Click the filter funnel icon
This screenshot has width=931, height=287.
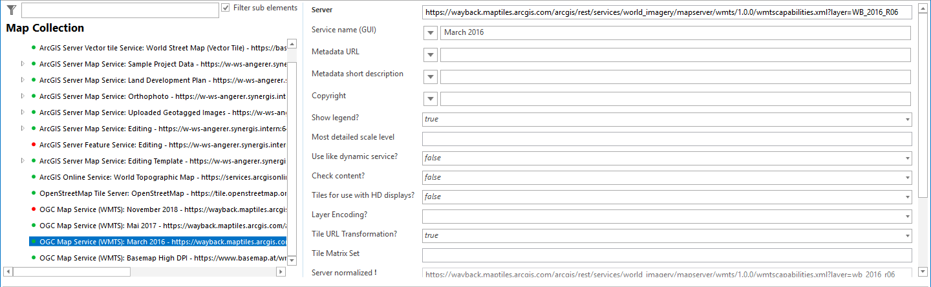tap(11, 9)
